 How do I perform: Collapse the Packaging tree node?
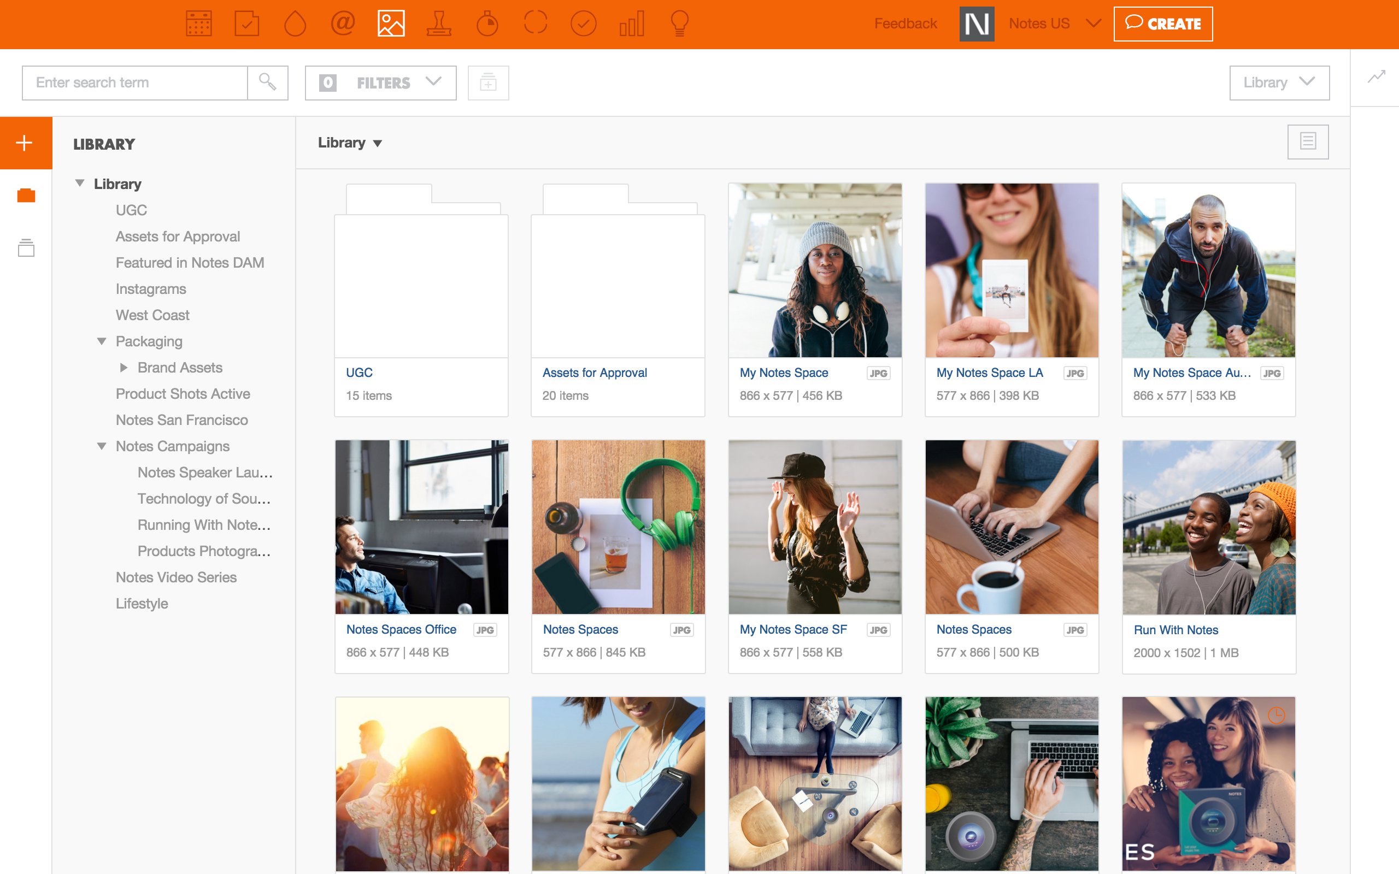click(102, 341)
